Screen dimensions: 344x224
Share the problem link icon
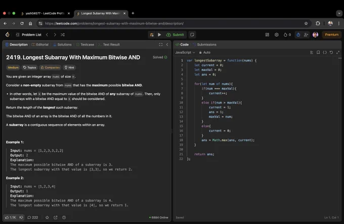tap(56, 217)
